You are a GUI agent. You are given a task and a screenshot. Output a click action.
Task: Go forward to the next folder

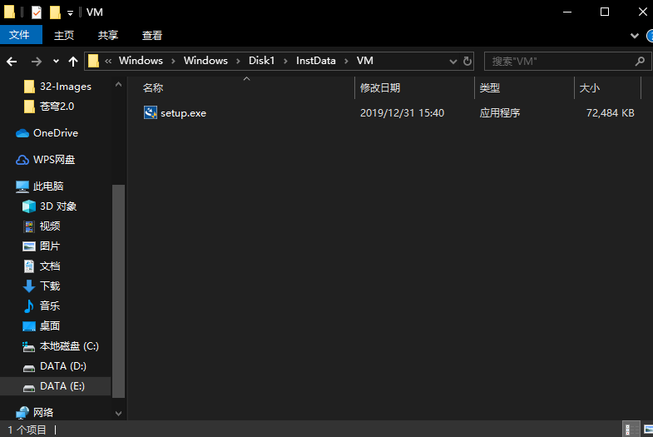pyautogui.click(x=37, y=62)
